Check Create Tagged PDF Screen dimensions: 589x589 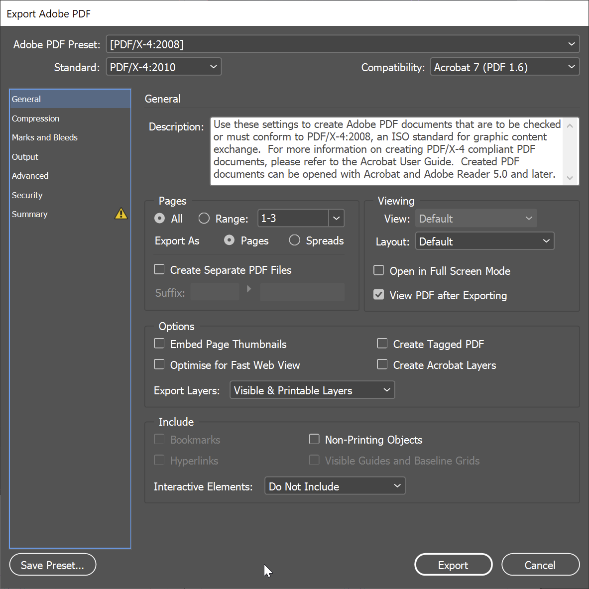[382, 343]
